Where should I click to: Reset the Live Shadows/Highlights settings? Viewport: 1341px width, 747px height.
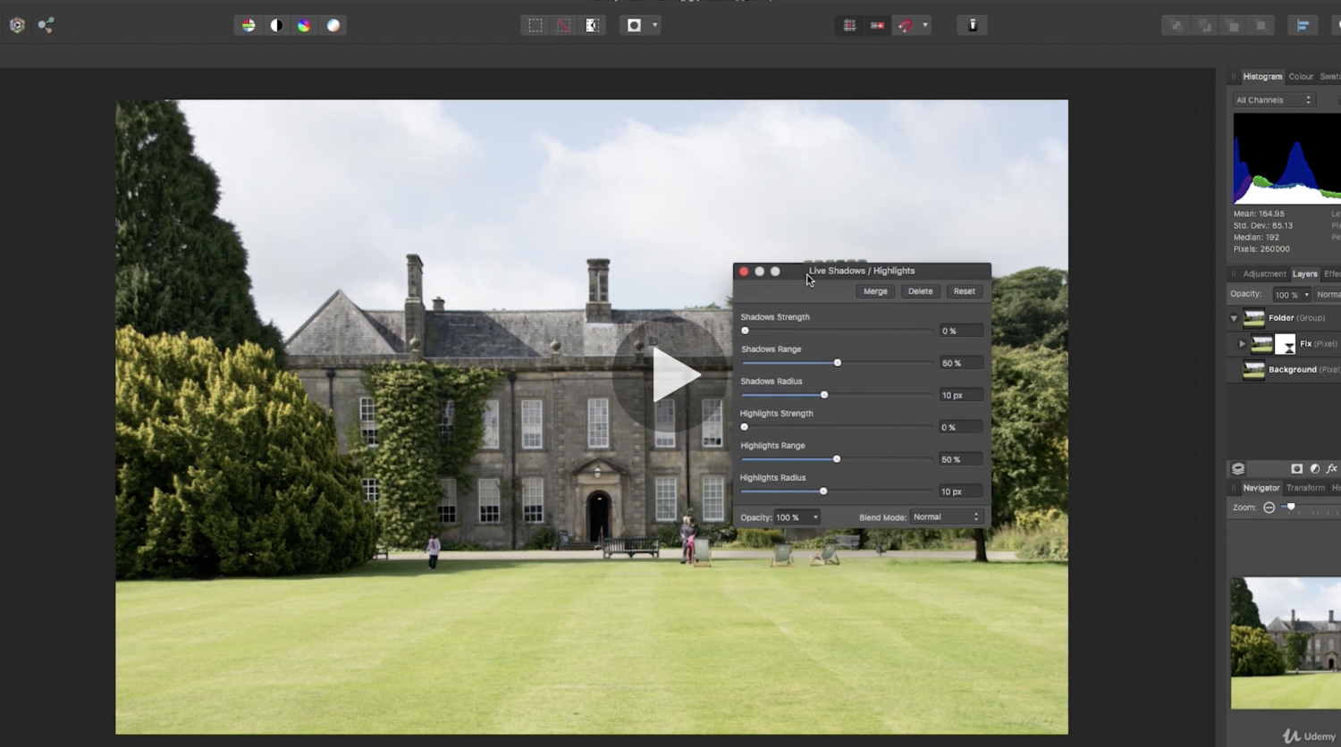pos(964,290)
